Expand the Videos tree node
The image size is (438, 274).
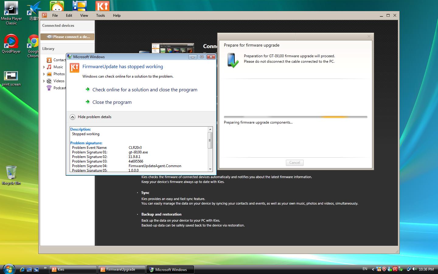pos(44,81)
